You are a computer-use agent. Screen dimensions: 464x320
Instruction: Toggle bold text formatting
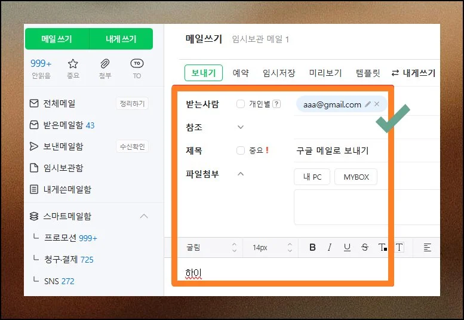(312, 248)
